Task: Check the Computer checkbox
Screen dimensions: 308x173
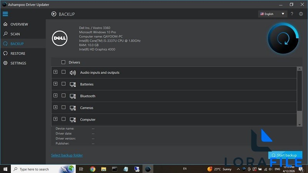Action: (64, 119)
